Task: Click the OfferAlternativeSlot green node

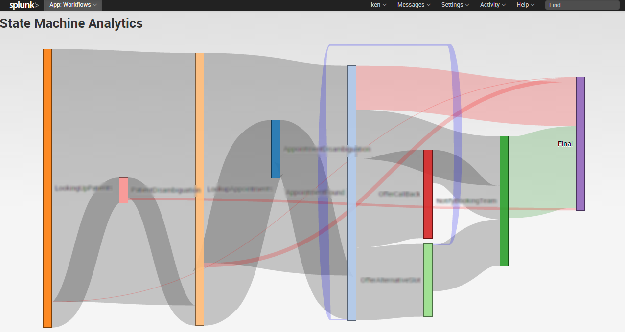Action: [428, 280]
